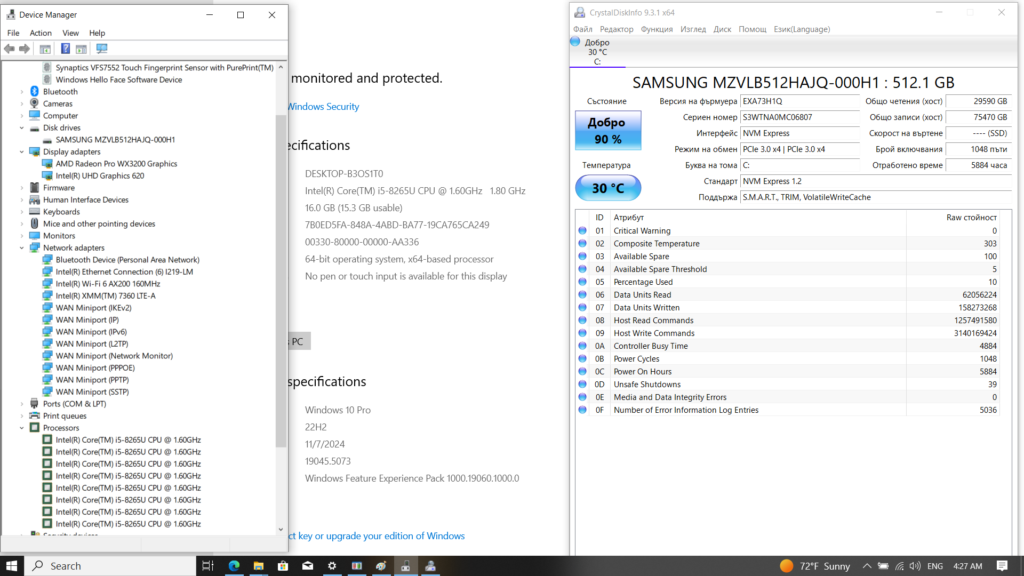
Task: Select WAN Miniport (PPPOE) adapter
Action: point(95,367)
